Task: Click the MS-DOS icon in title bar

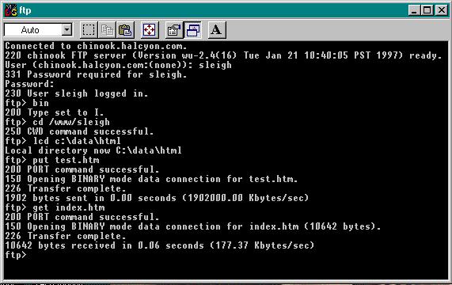Action: [x=11, y=10]
